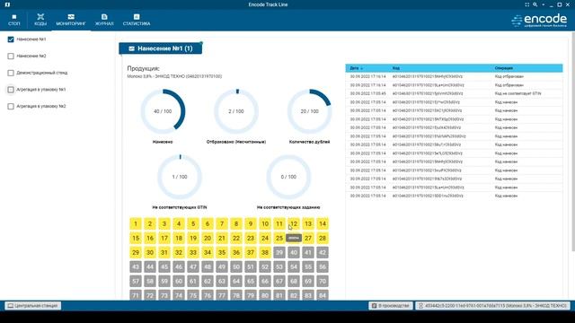Click the product name text under Продукция

[x=174, y=76]
